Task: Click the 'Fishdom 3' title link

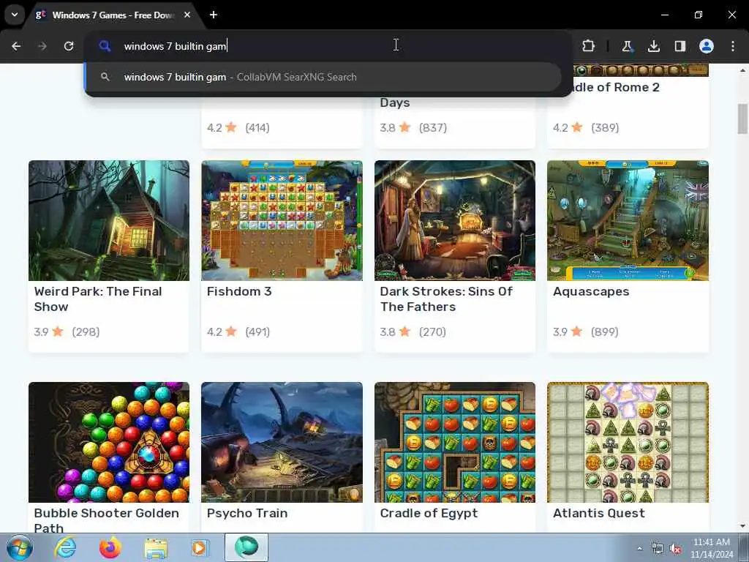Action: [x=239, y=291]
